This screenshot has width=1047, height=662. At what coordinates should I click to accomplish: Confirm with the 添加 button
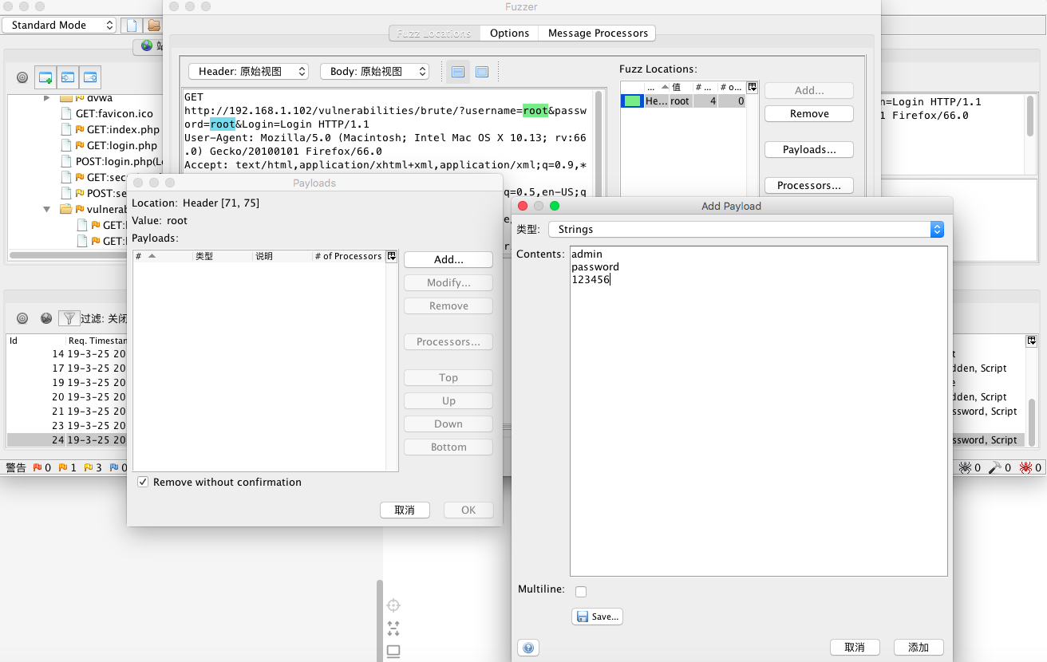[x=918, y=647]
